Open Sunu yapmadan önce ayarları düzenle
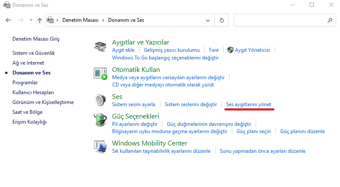 pos(263,151)
